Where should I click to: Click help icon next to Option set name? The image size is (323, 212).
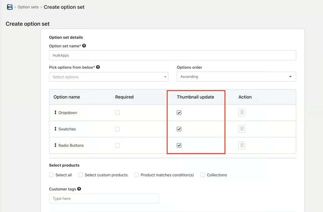point(84,46)
